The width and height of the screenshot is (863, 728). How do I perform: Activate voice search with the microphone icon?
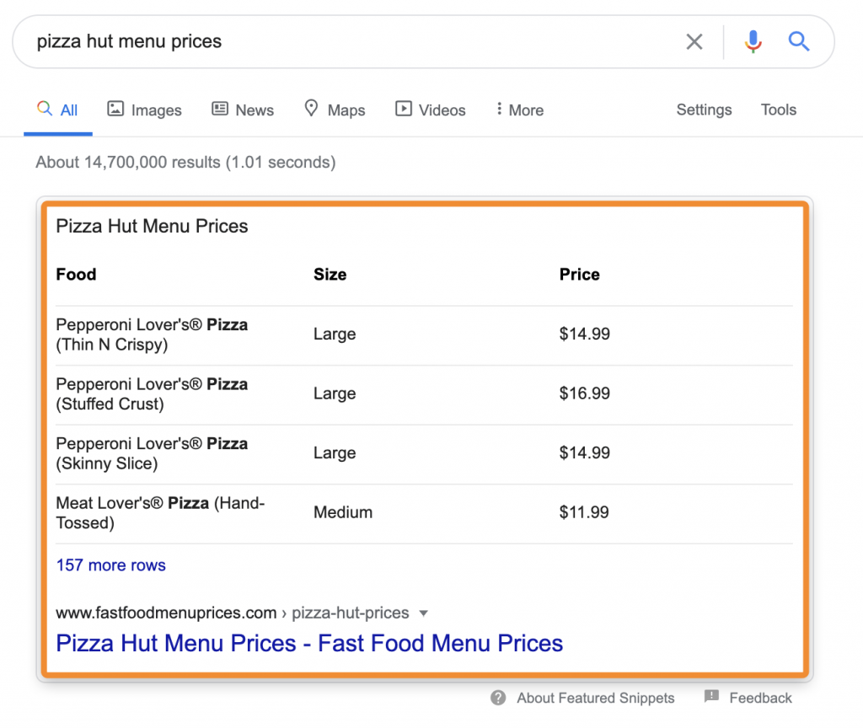(x=753, y=41)
